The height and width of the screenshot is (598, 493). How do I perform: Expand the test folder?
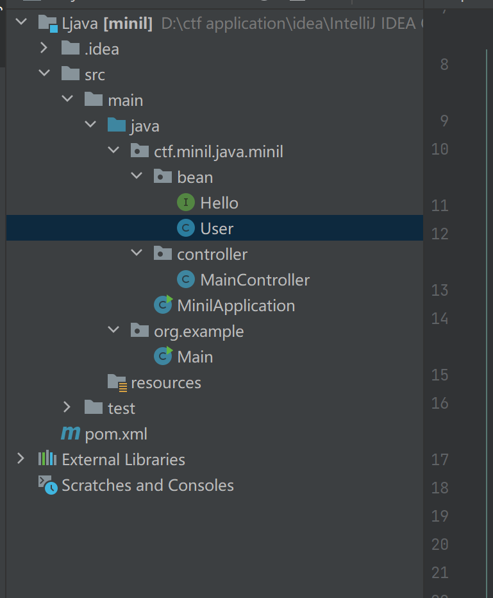[67, 408]
